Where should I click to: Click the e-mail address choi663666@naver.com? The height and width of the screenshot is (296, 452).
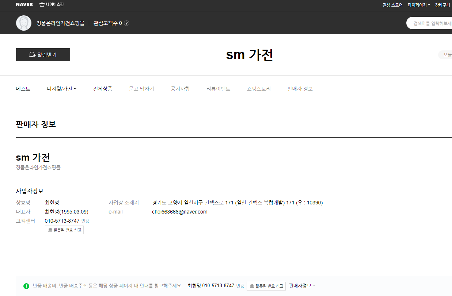click(180, 212)
